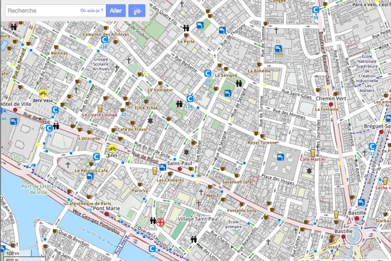The image size is (391, 261).
Task: Click the La Perle café cup icon
Action: 186,35
